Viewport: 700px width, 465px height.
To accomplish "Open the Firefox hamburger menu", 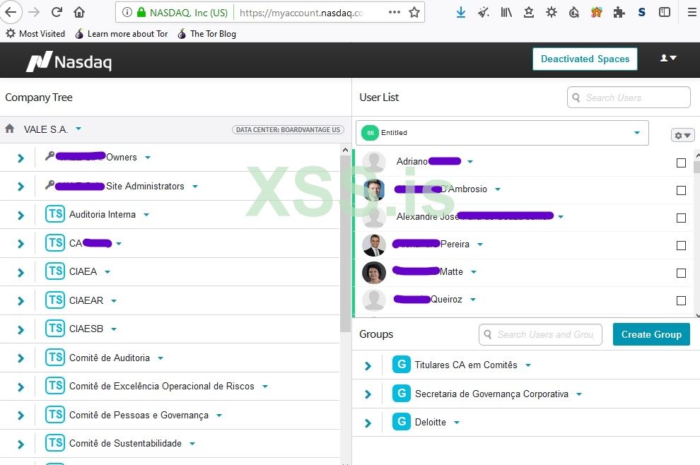I will (x=689, y=12).
